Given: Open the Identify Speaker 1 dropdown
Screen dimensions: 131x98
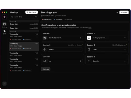Looking at the screenshot, I should coord(65,38).
